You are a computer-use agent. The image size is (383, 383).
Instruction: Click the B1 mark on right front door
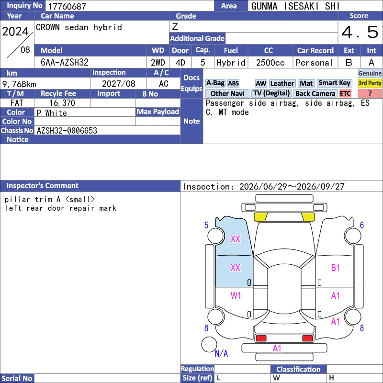click(x=336, y=268)
